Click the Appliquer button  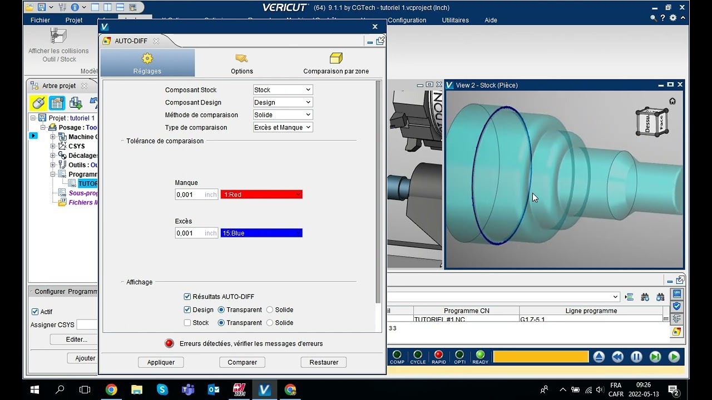pos(161,362)
